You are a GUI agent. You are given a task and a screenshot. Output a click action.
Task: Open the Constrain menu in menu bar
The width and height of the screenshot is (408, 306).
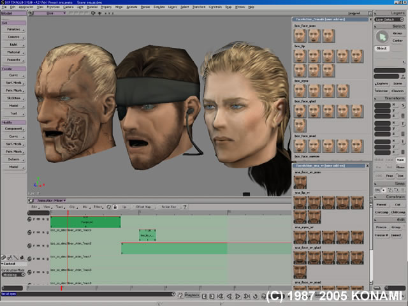[215, 7]
